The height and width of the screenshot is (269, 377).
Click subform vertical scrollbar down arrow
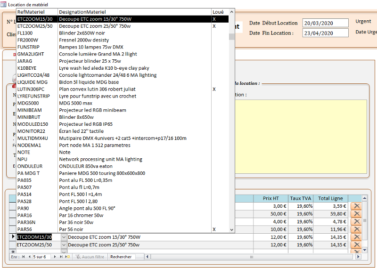tap(364, 250)
